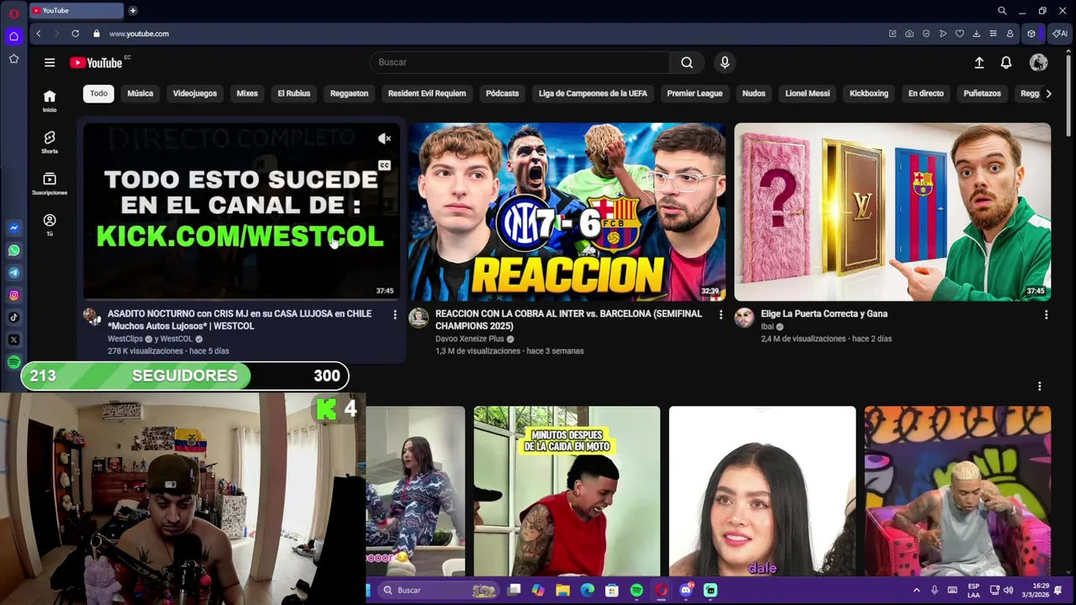Open the Davoo Xeneize Plus channel link

click(469, 339)
